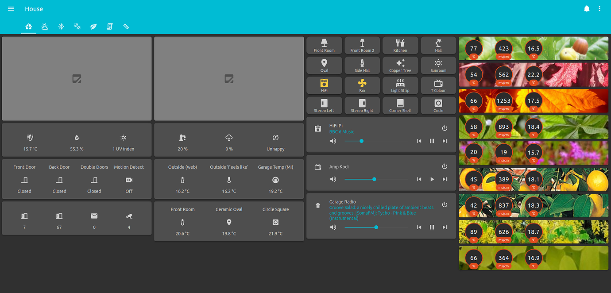Activate the Kitchen cutlery icon

click(x=400, y=42)
